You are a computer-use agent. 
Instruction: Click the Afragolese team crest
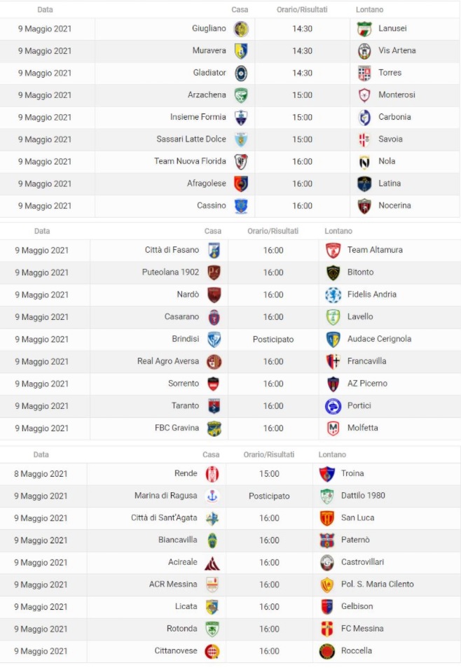pos(241,183)
